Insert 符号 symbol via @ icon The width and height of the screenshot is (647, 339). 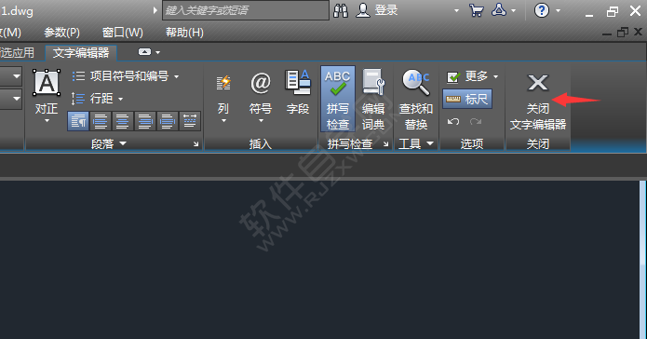261,83
